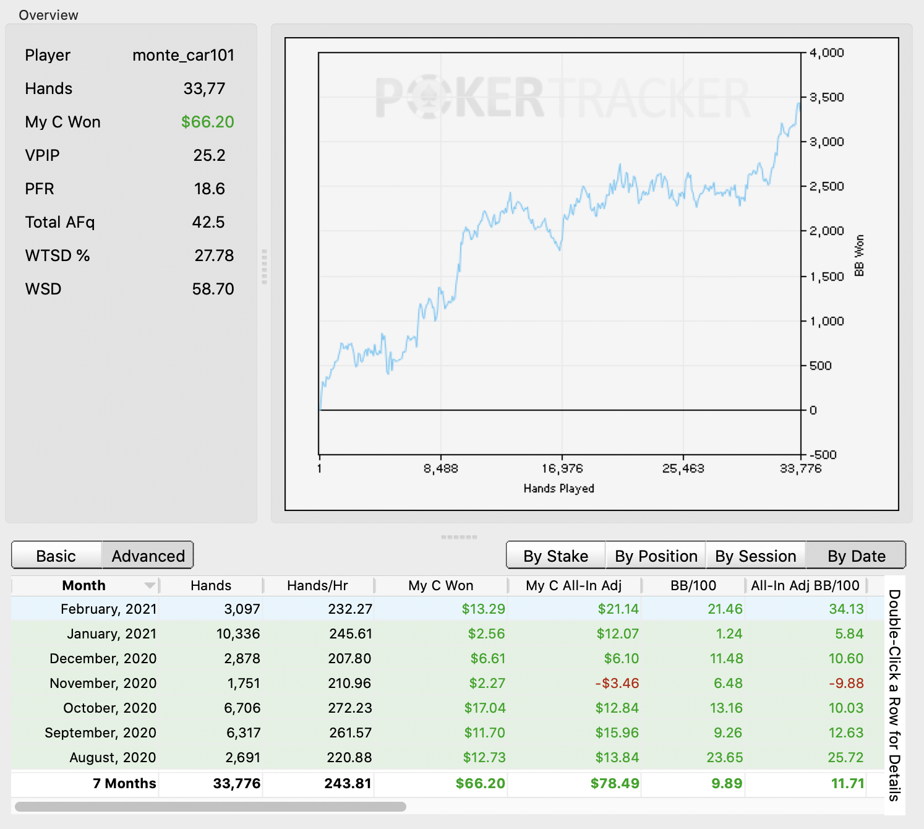Select the By Session tab
This screenshot has height=829, width=924.
(755, 556)
